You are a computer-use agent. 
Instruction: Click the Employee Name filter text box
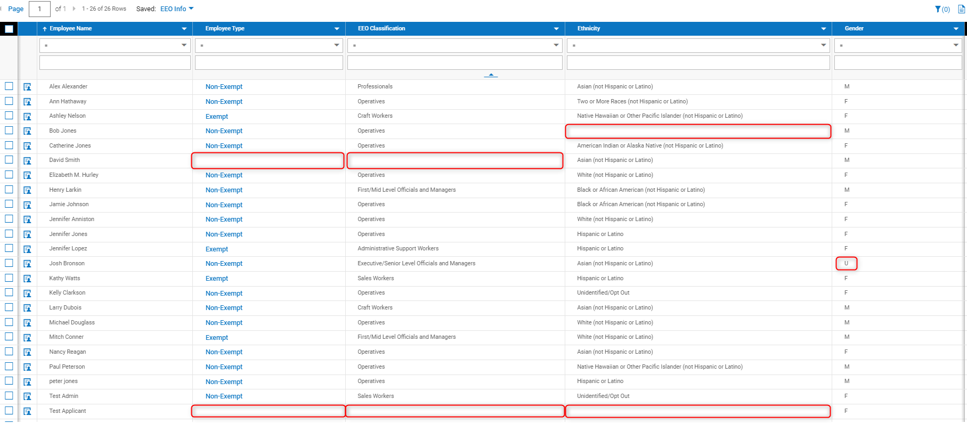[115, 63]
